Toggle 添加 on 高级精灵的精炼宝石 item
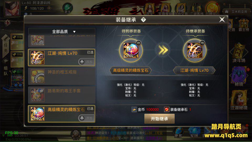252x142 pixels. (86, 118)
